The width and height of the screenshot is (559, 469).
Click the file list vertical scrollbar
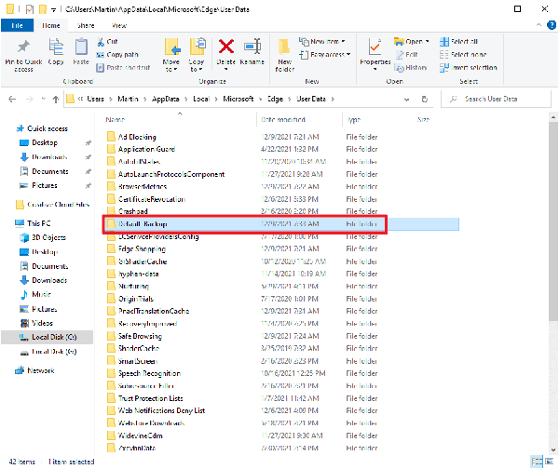tap(553, 221)
